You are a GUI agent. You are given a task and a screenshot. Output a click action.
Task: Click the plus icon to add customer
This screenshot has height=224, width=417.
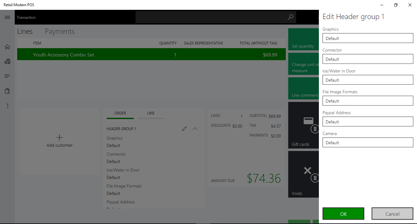point(59,137)
